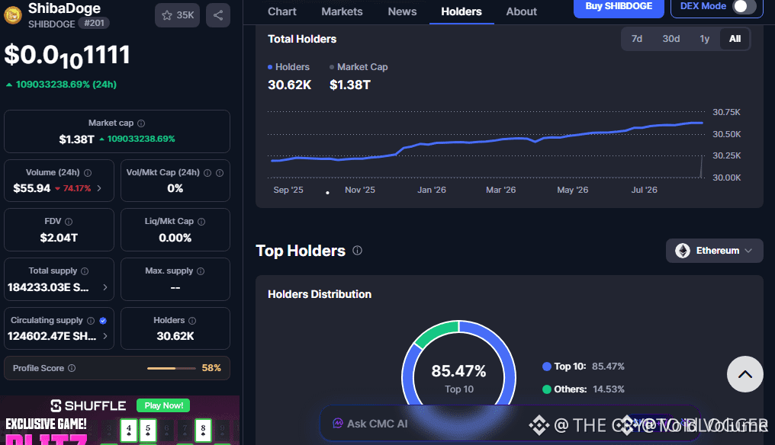Select the 7d range for Total Holders
Viewport: 775px width, 445px height.
click(637, 39)
